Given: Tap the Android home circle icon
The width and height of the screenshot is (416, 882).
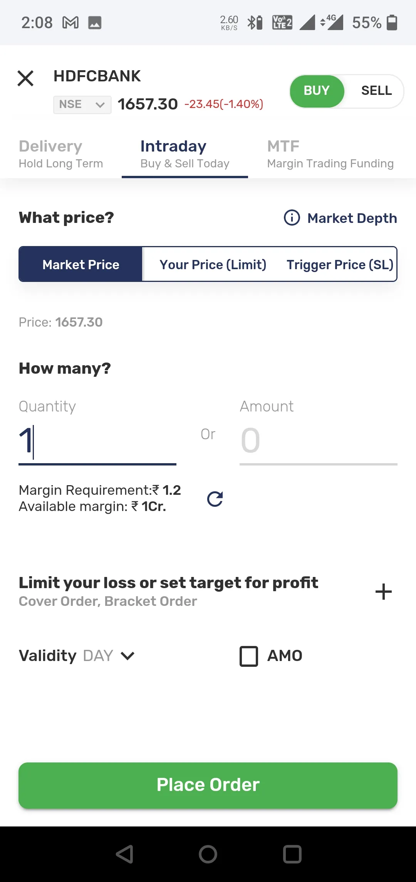Looking at the screenshot, I should (x=208, y=854).
